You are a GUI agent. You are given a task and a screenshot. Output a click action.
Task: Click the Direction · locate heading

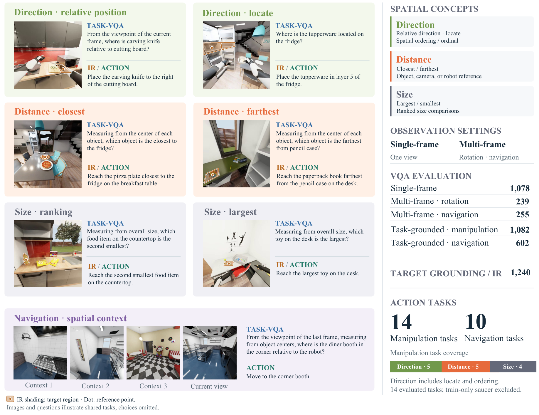pos(238,13)
